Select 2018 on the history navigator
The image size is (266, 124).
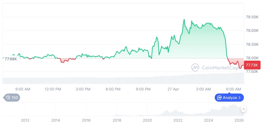coord(117,120)
